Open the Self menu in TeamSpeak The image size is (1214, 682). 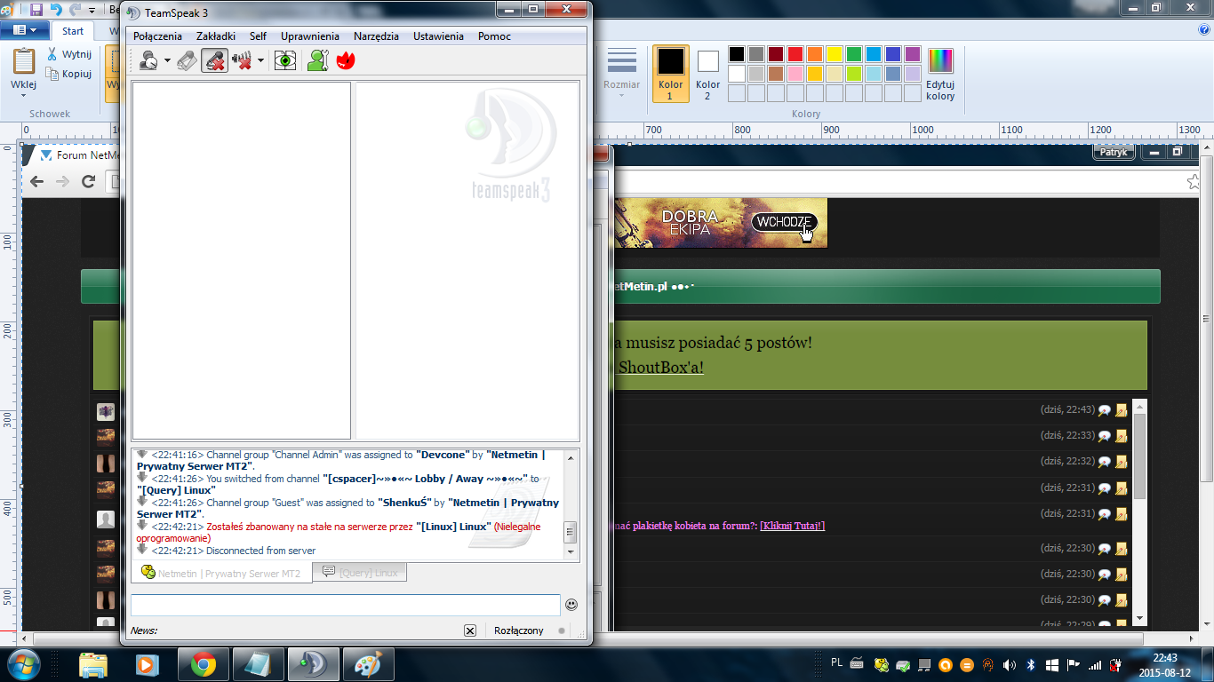click(x=258, y=36)
